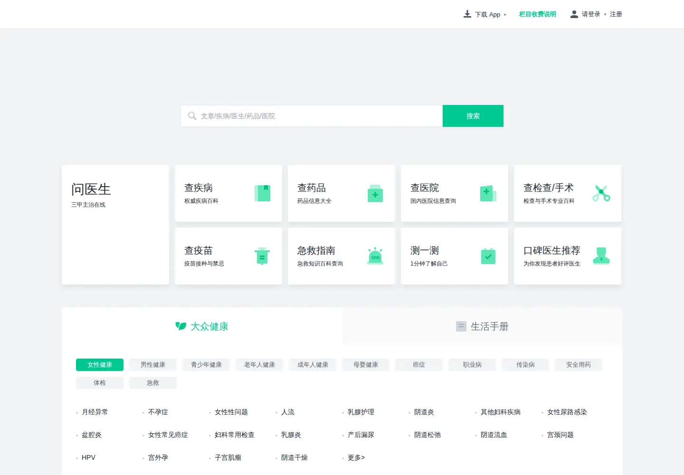Screen dimensions: 684x475
Task: Click the 查药品 medicine kit icon
Action: tap(375, 193)
